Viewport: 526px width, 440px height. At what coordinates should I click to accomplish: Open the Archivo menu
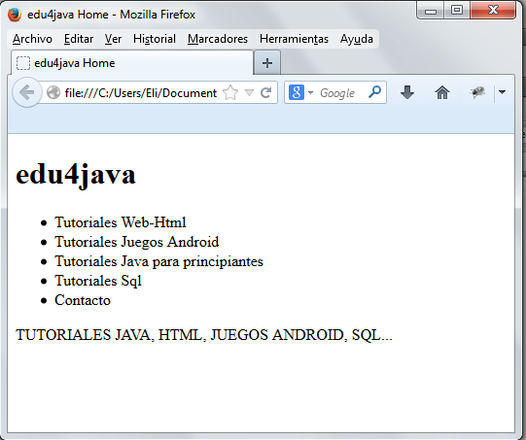(x=32, y=39)
